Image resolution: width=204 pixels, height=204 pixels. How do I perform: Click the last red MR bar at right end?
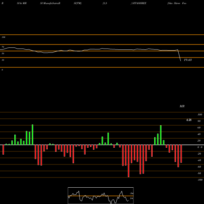tap(181, 154)
